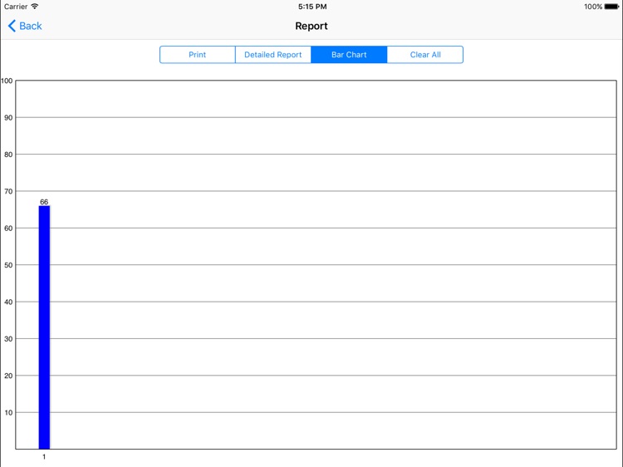This screenshot has height=467, width=623.
Task: Click the y-axis label 50
Action: [x=8, y=266]
